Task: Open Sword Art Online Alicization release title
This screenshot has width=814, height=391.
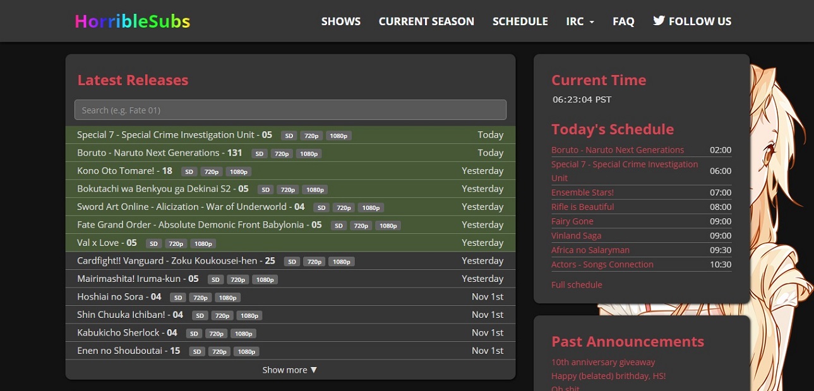Action: tap(191, 206)
